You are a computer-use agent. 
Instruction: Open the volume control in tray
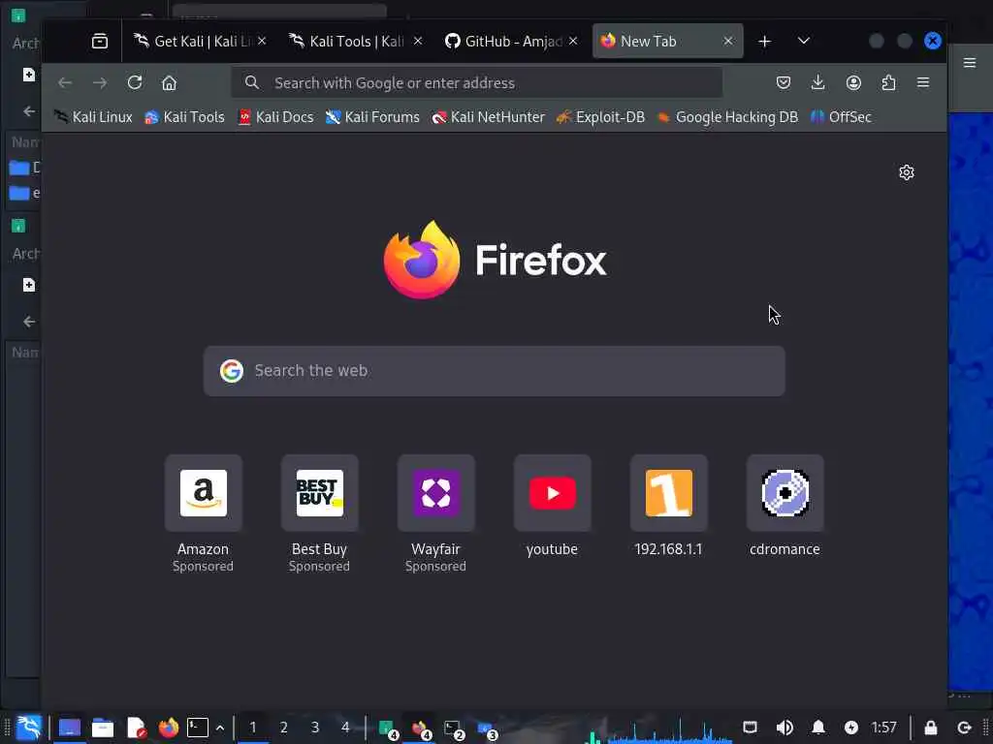pos(784,728)
